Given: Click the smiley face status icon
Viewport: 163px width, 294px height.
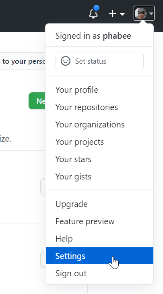Looking at the screenshot, I should click(66, 61).
